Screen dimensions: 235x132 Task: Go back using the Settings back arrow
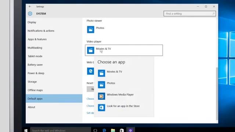point(30,7)
